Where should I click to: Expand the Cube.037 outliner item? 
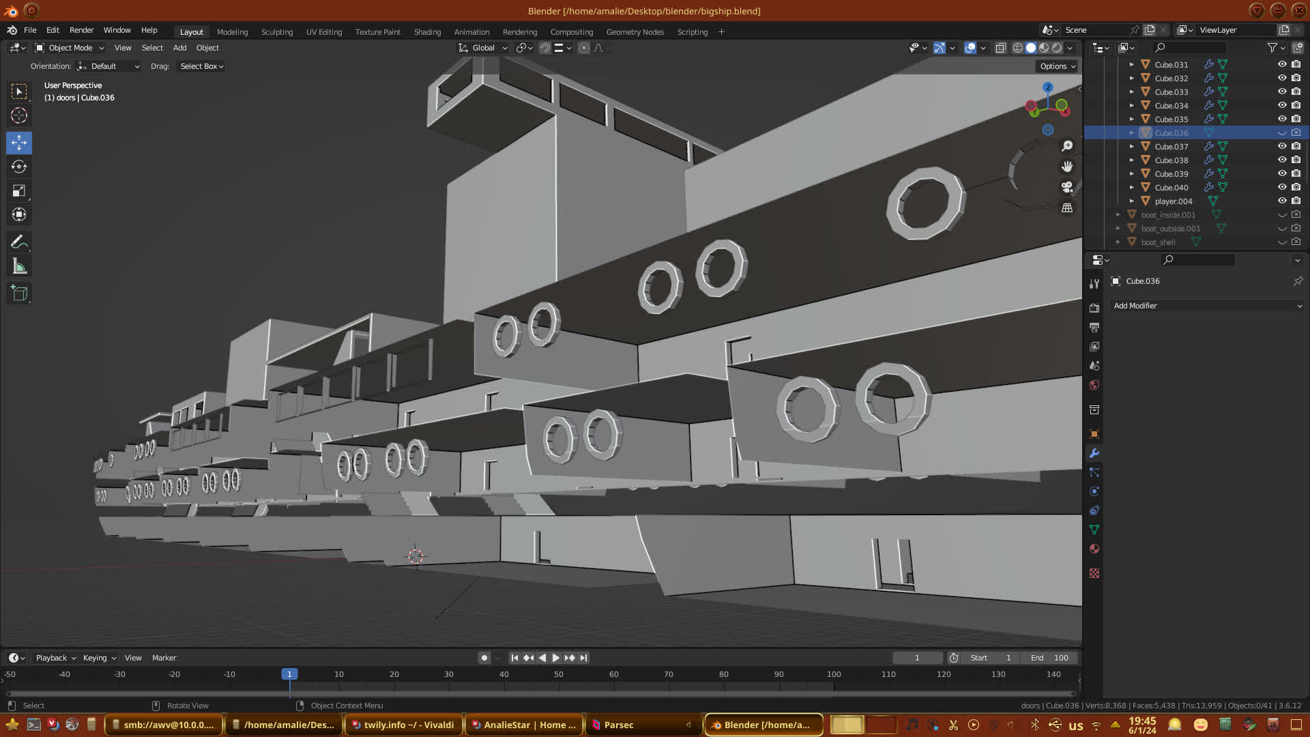(x=1131, y=146)
